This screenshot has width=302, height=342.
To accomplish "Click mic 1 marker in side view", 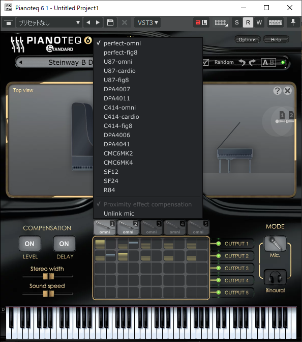I will click(282, 115).
